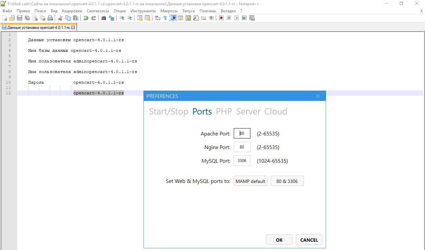The width and height of the screenshot is (425, 250).
Task: Click the Open file folder icon
Action: coord(12,18)
